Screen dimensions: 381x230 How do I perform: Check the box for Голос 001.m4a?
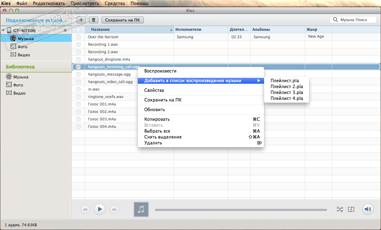pos(78,104)
